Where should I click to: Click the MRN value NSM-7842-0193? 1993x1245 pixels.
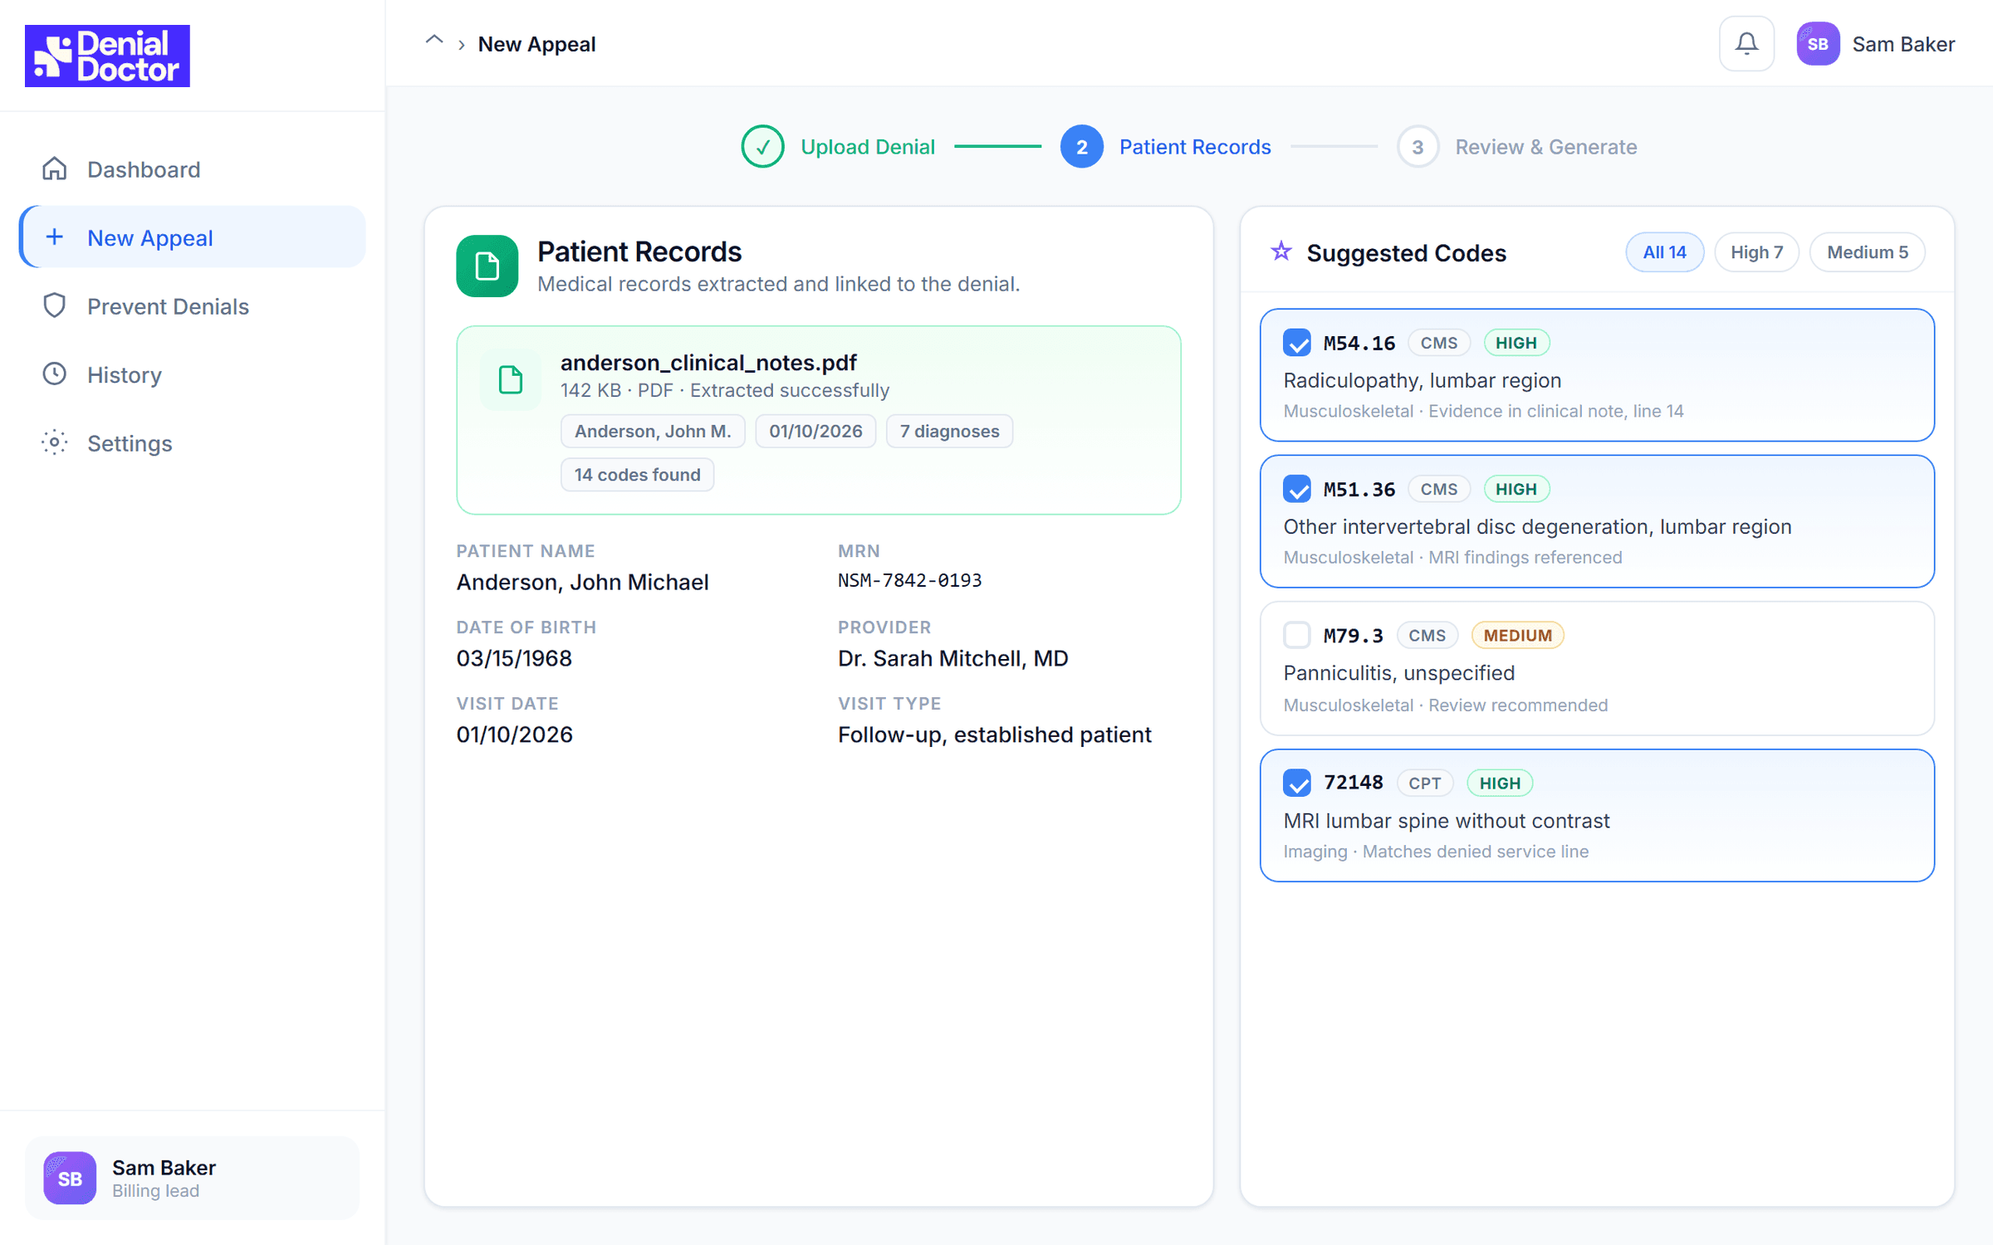click(x=909, y=580)
